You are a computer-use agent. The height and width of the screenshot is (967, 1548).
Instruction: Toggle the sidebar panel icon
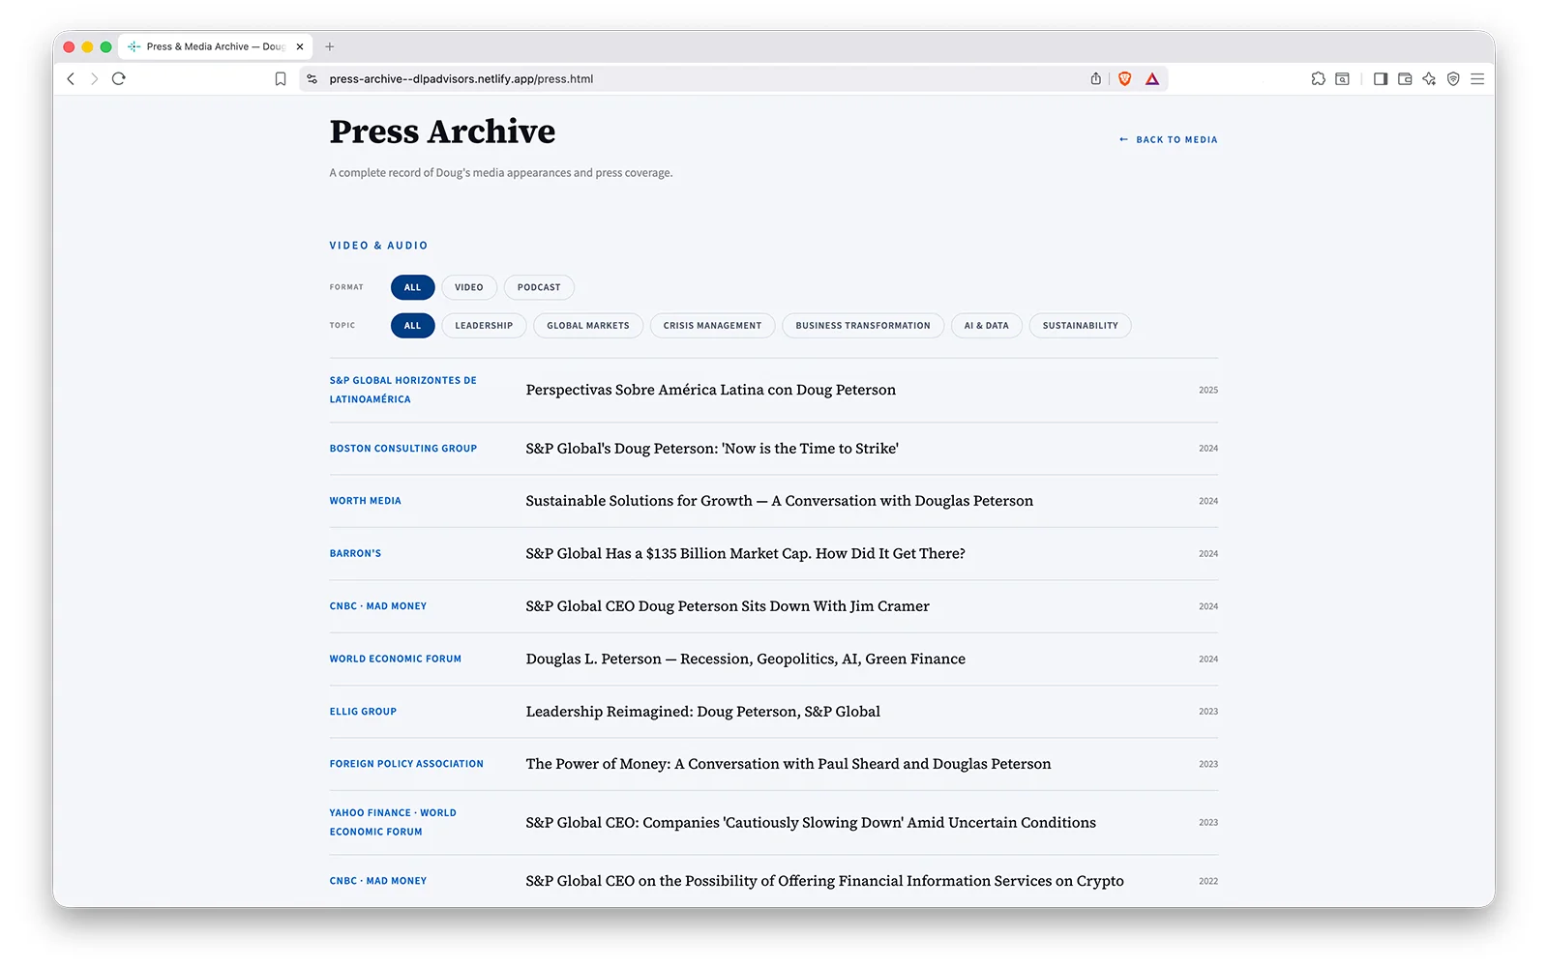click(x=1381, y=79)
